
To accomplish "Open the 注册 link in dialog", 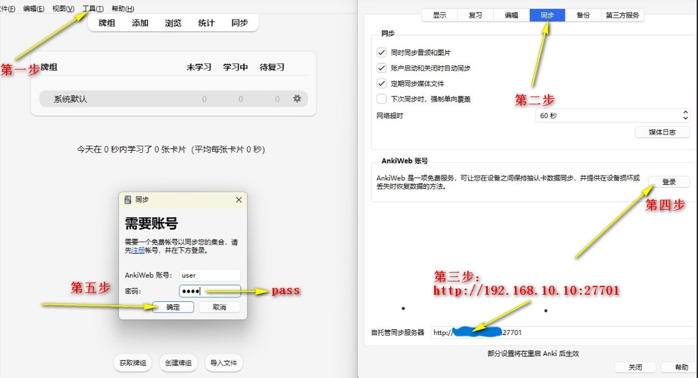I will (138, 250).
